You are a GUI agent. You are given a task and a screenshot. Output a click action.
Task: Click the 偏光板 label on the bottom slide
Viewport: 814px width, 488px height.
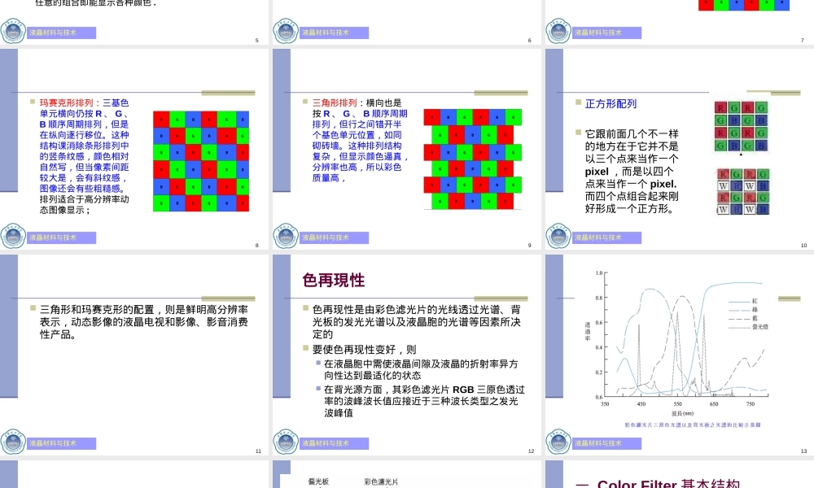[318, 481]
